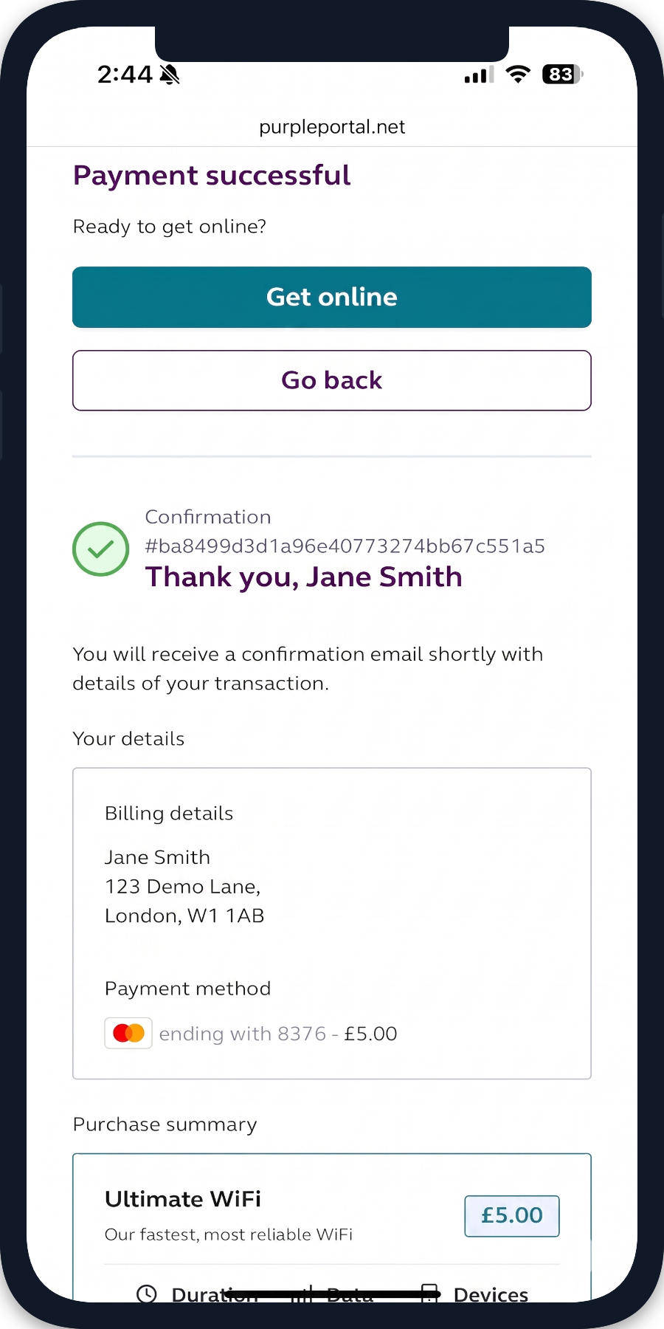Tap the 123 Demo Lane address line
This screenshot has height=1329, width=664.
coord(182,886)
